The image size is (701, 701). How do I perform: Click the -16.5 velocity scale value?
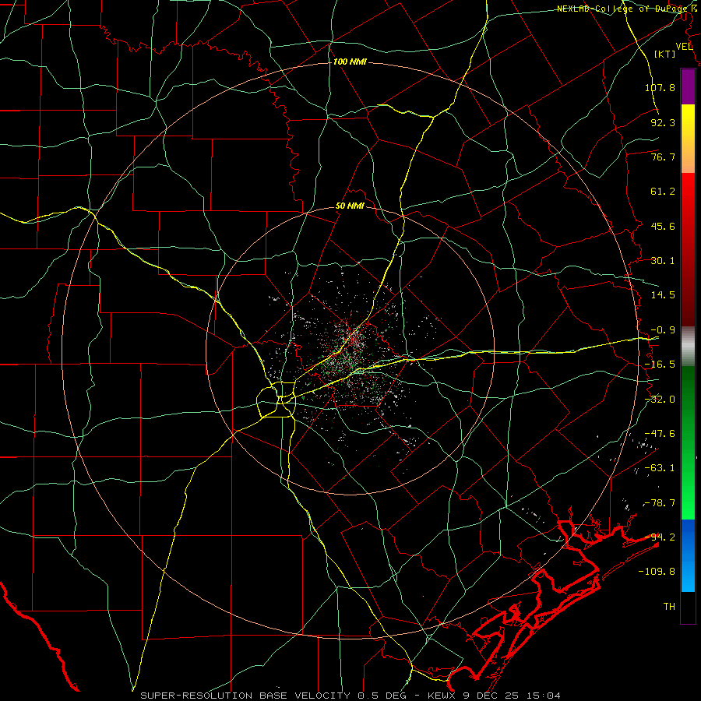click(x=660, y=365)
